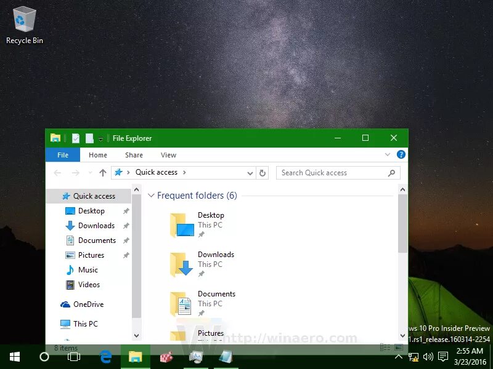Click the New folder quick access toolbar icon
Viewport: 493px width, 369px height.
89,138
